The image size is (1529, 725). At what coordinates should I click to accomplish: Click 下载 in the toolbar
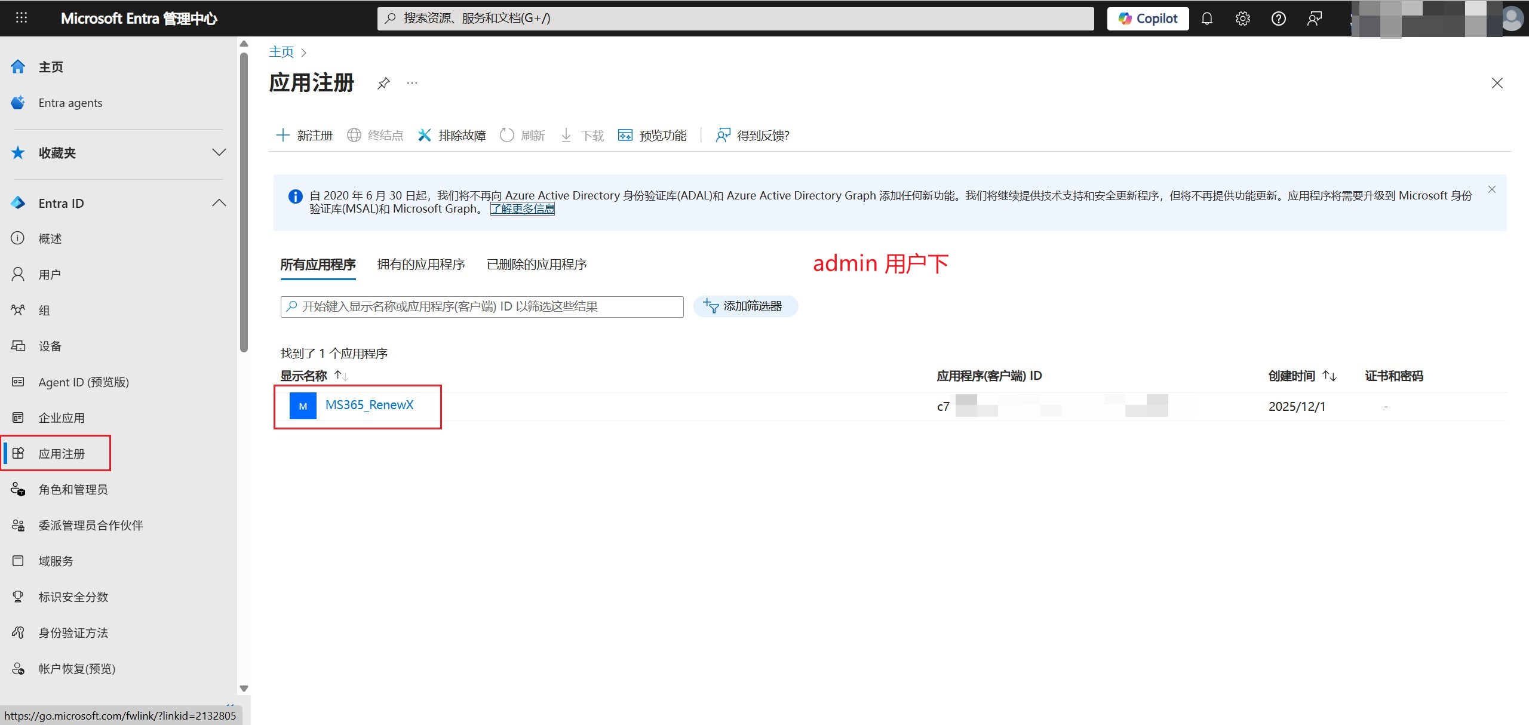582,136
